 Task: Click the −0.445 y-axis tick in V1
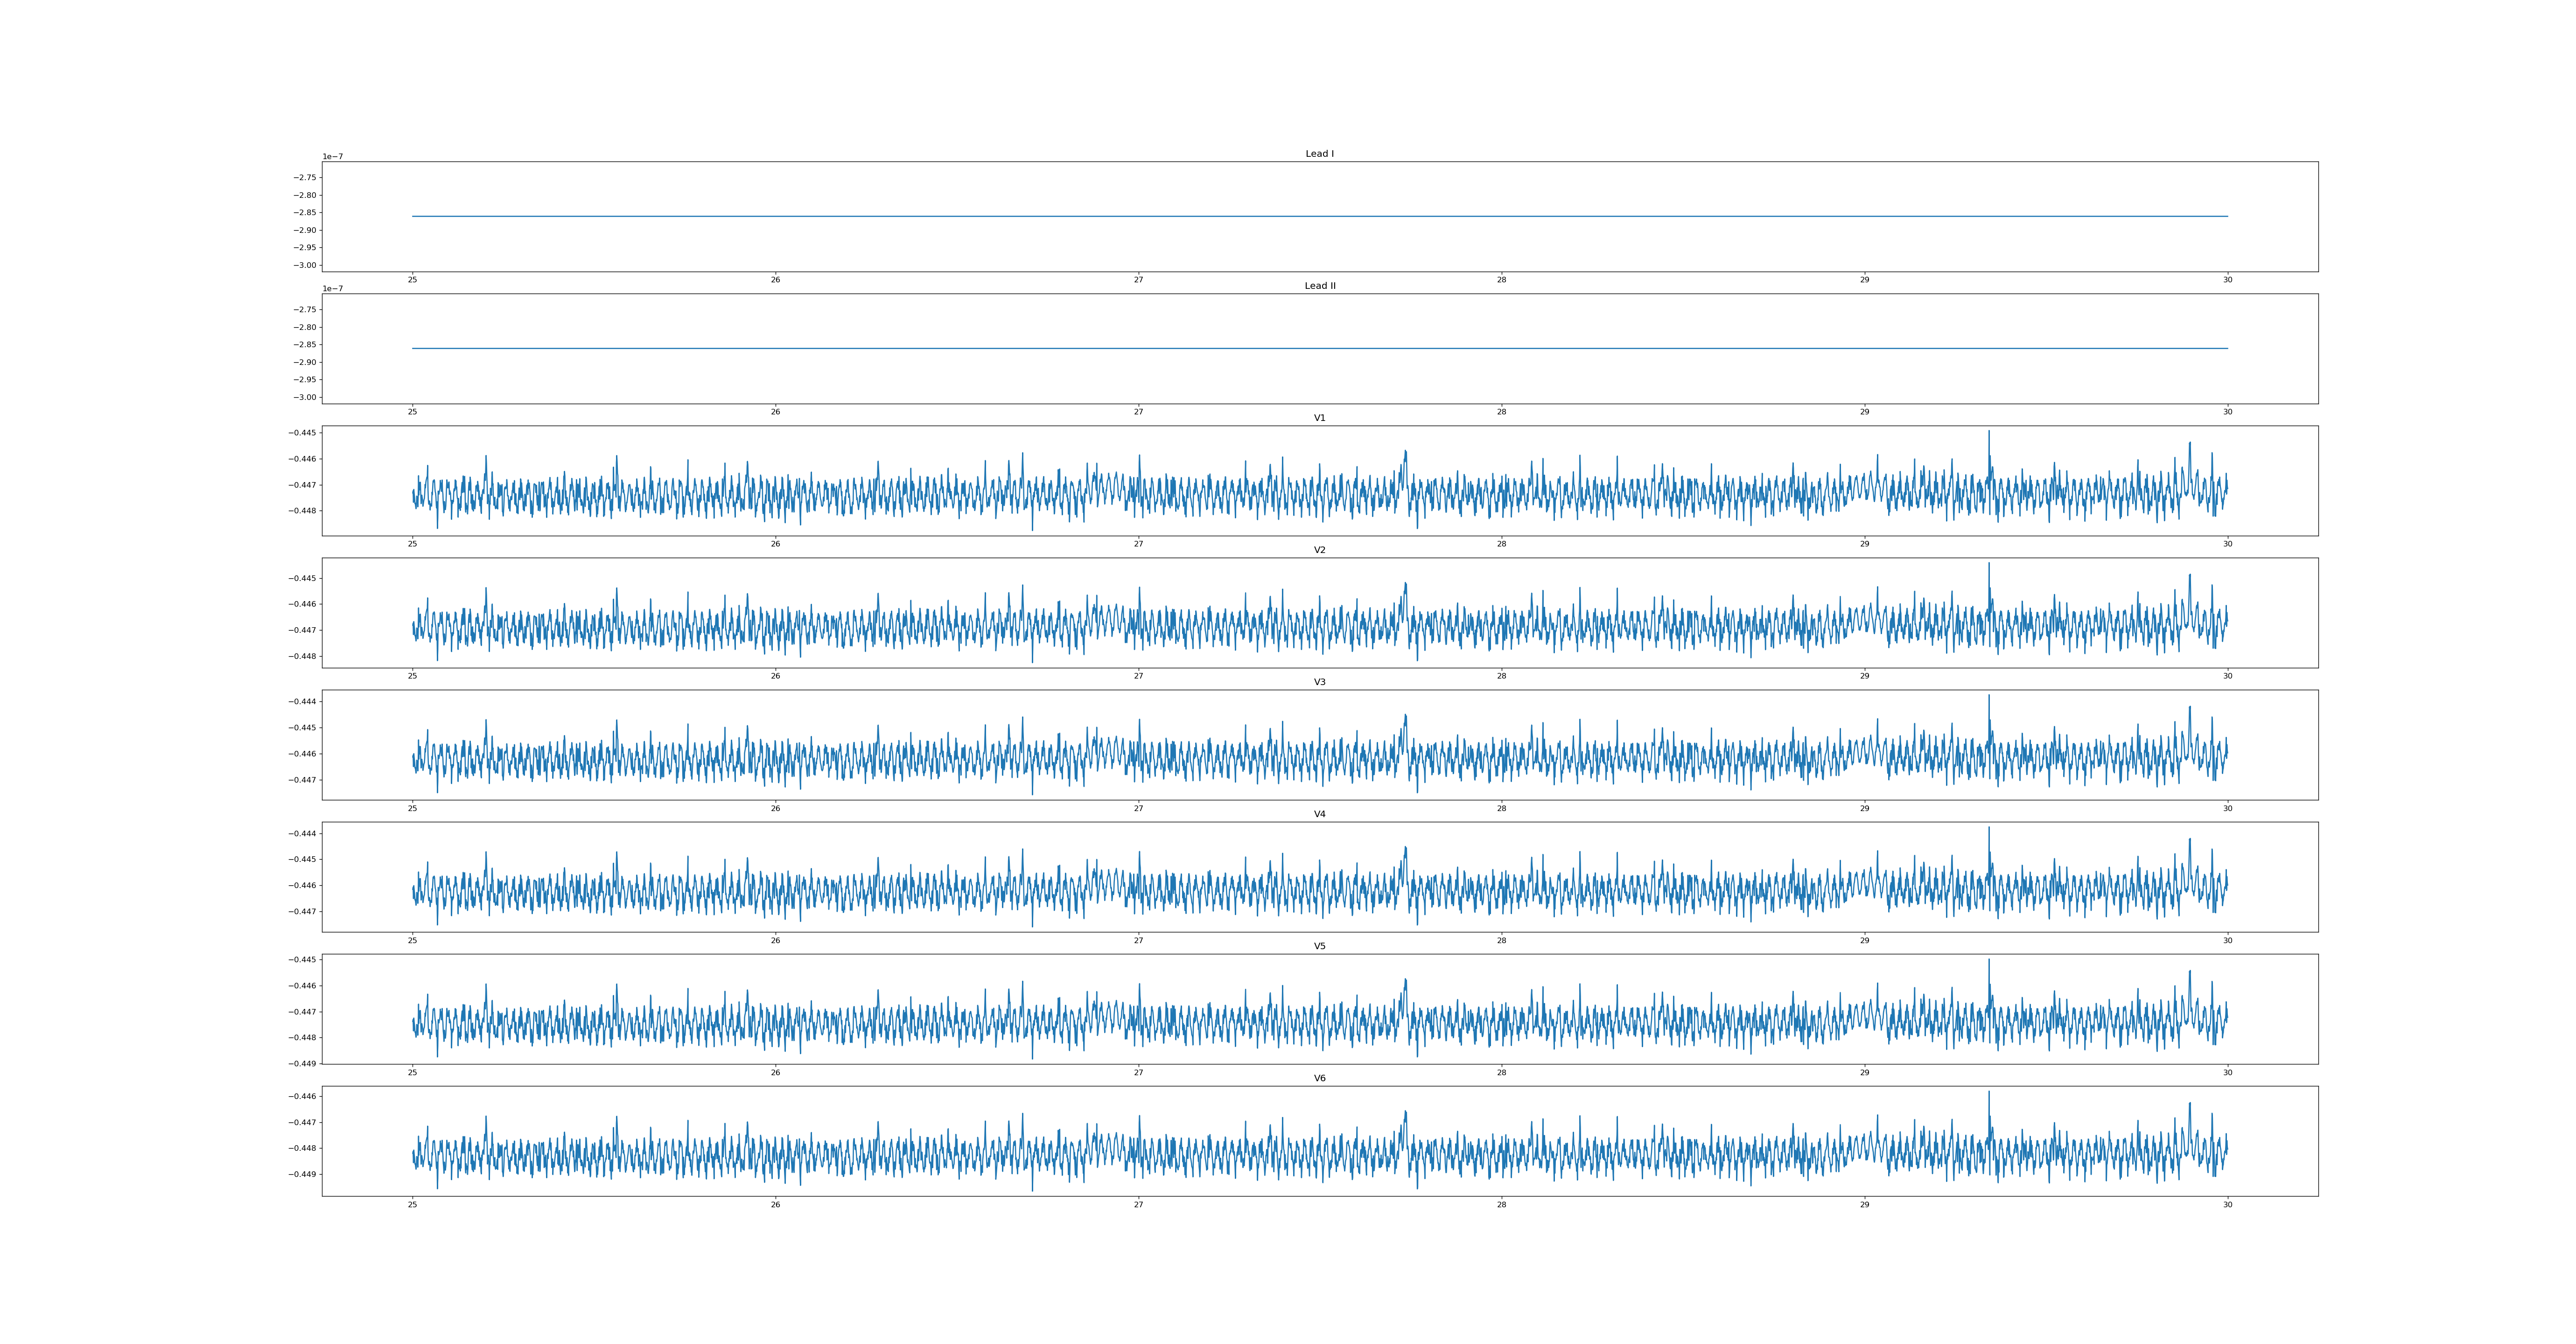[303, 433]
